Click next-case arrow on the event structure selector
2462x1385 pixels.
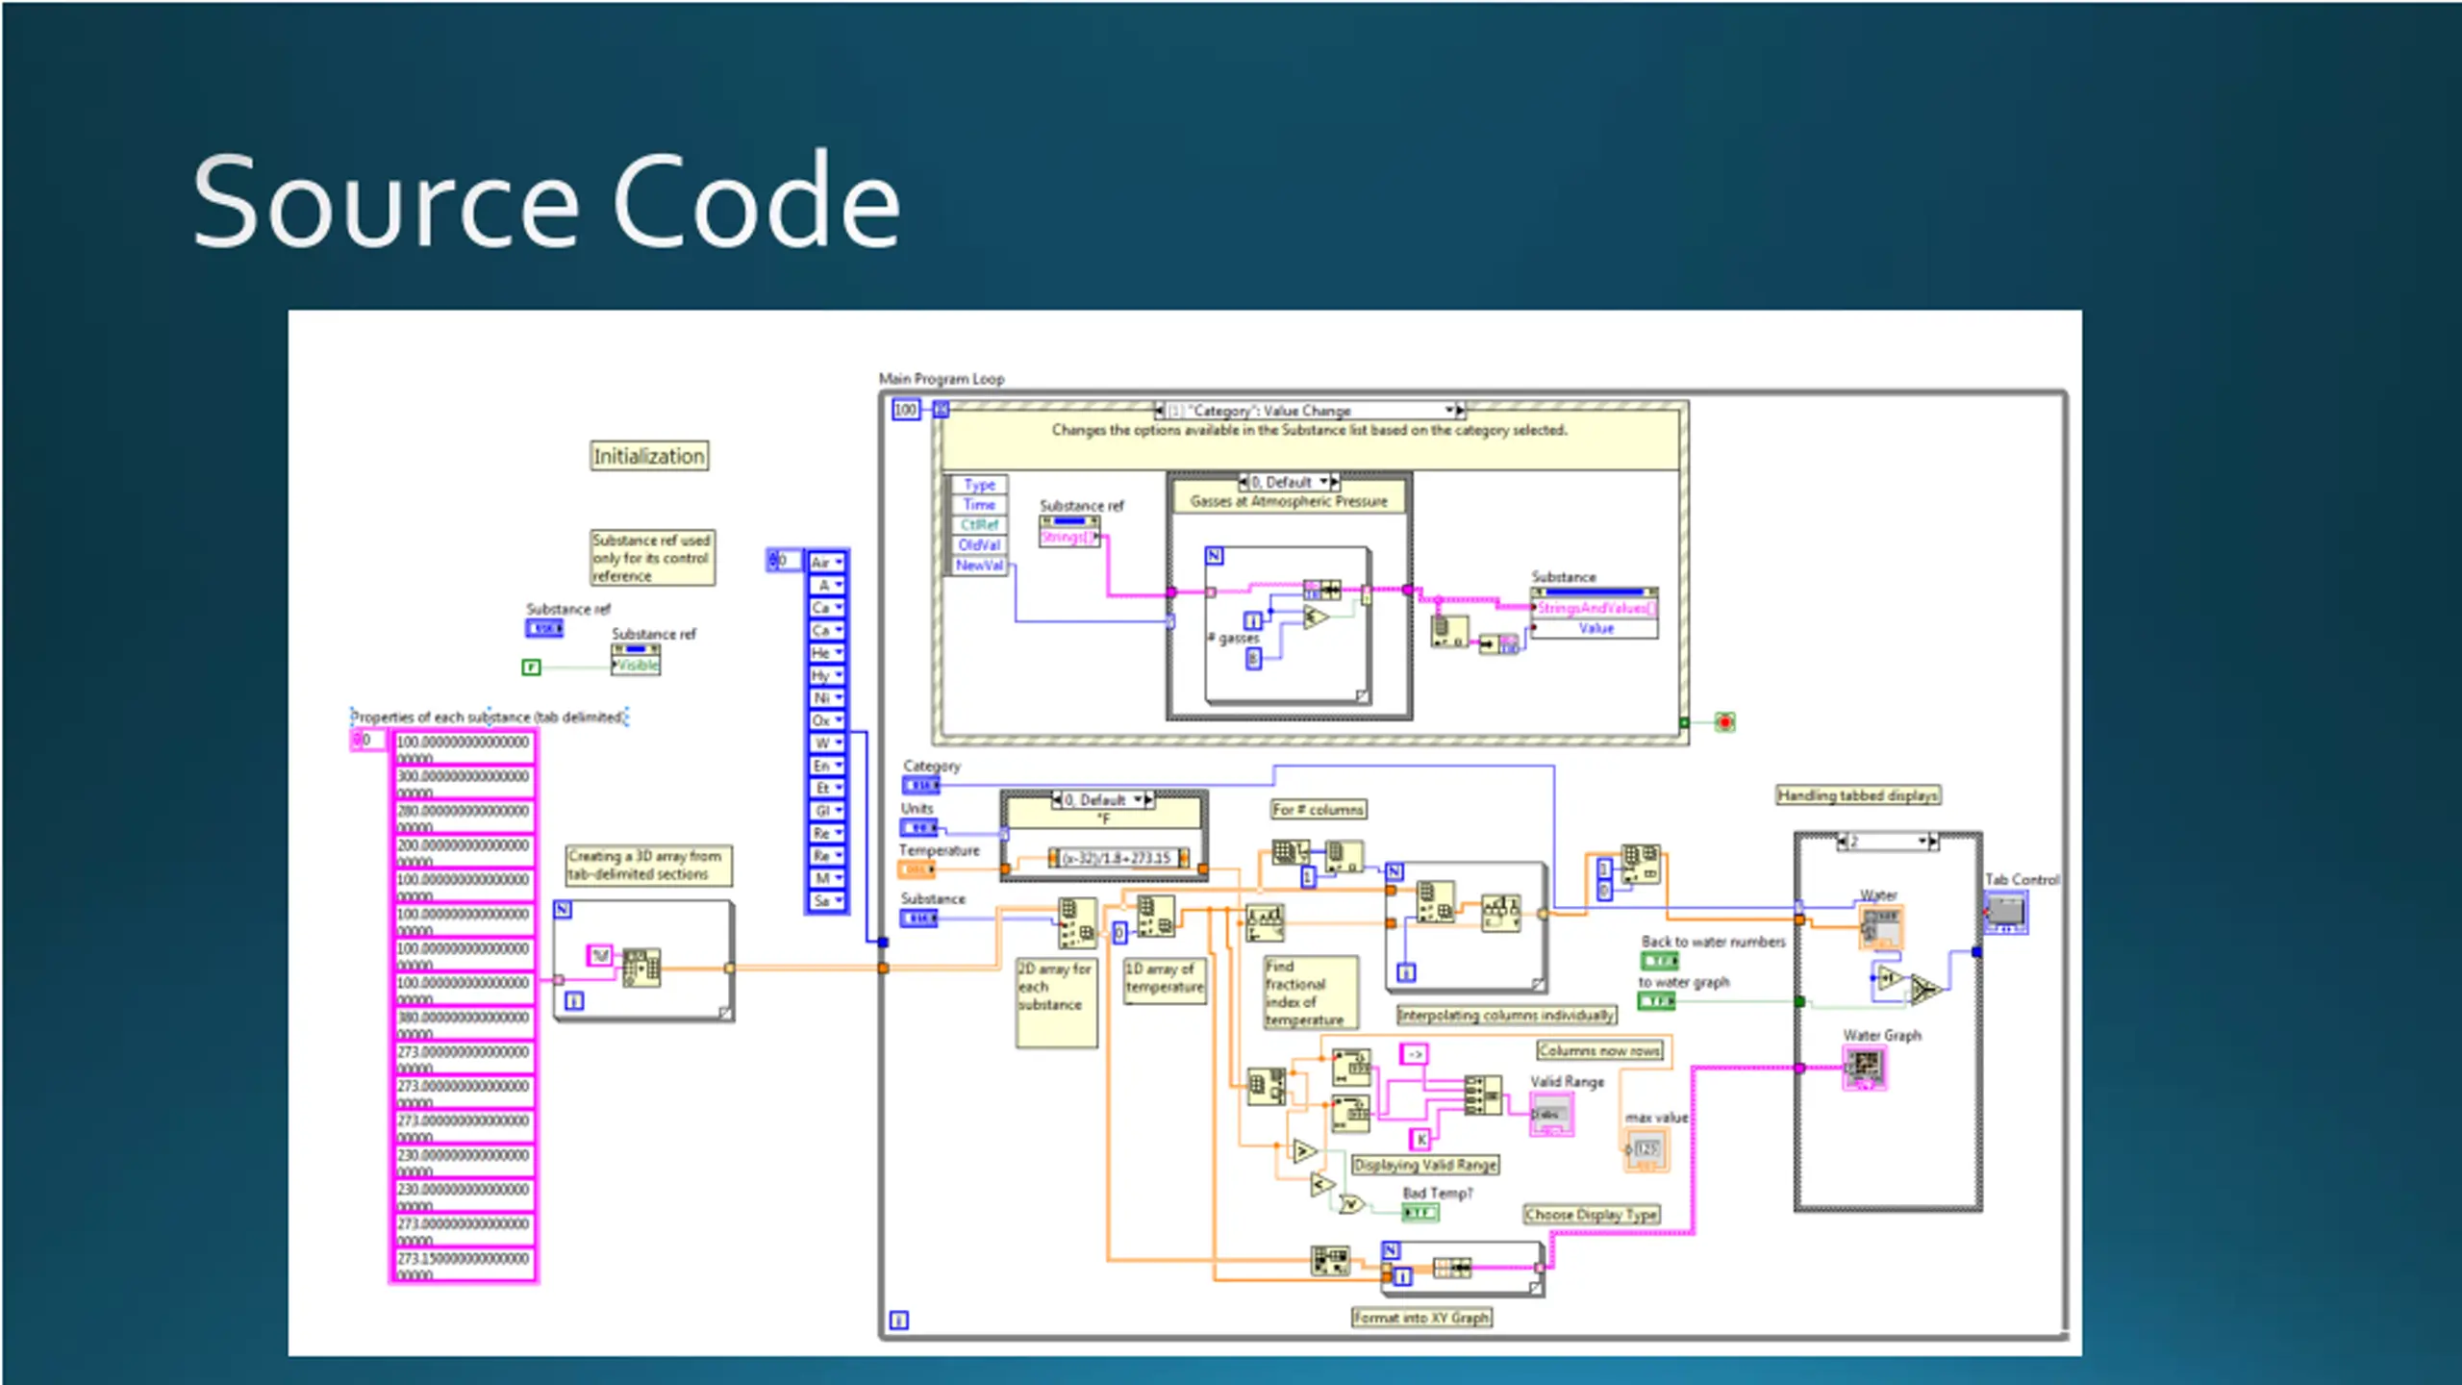(x=1460, y=411)
